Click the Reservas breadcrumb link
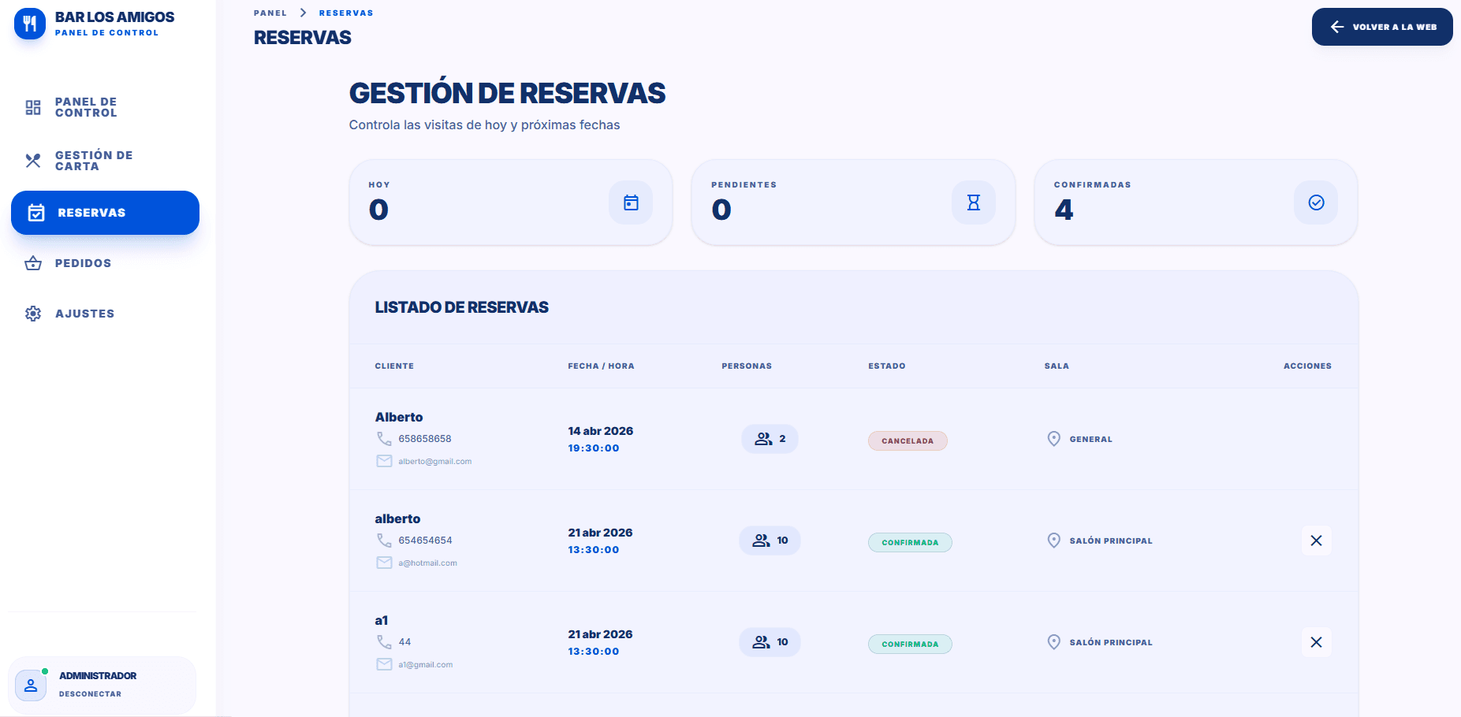Screen dimensions: 1461x717 346,13
